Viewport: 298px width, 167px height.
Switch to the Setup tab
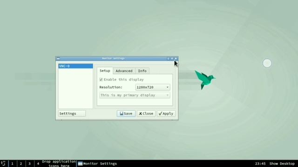click(x=105, y=71)
